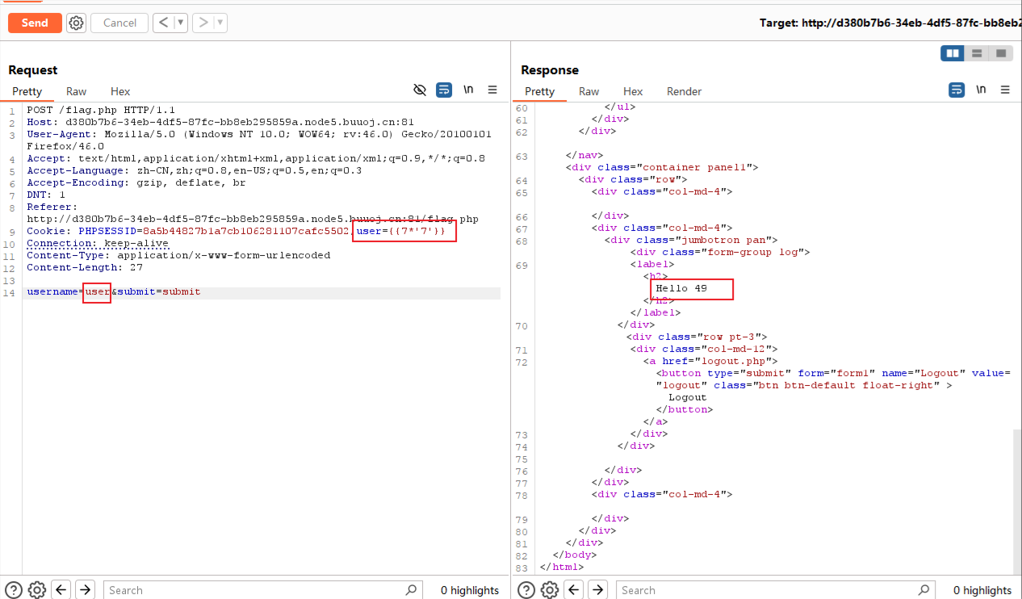Click the Target URL text
This screenshot has height=599, width=1022.
[x=890, y=23]
